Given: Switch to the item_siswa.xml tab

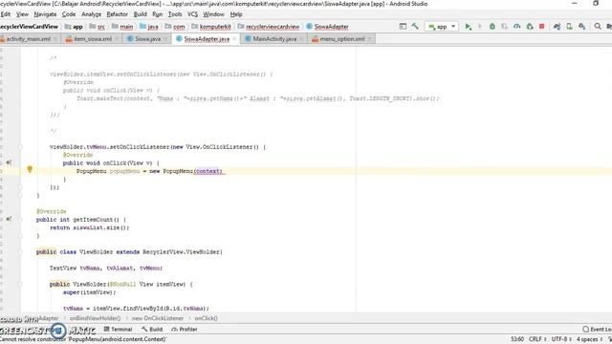Looking at the screenshot, I should (x=93, y=39).
